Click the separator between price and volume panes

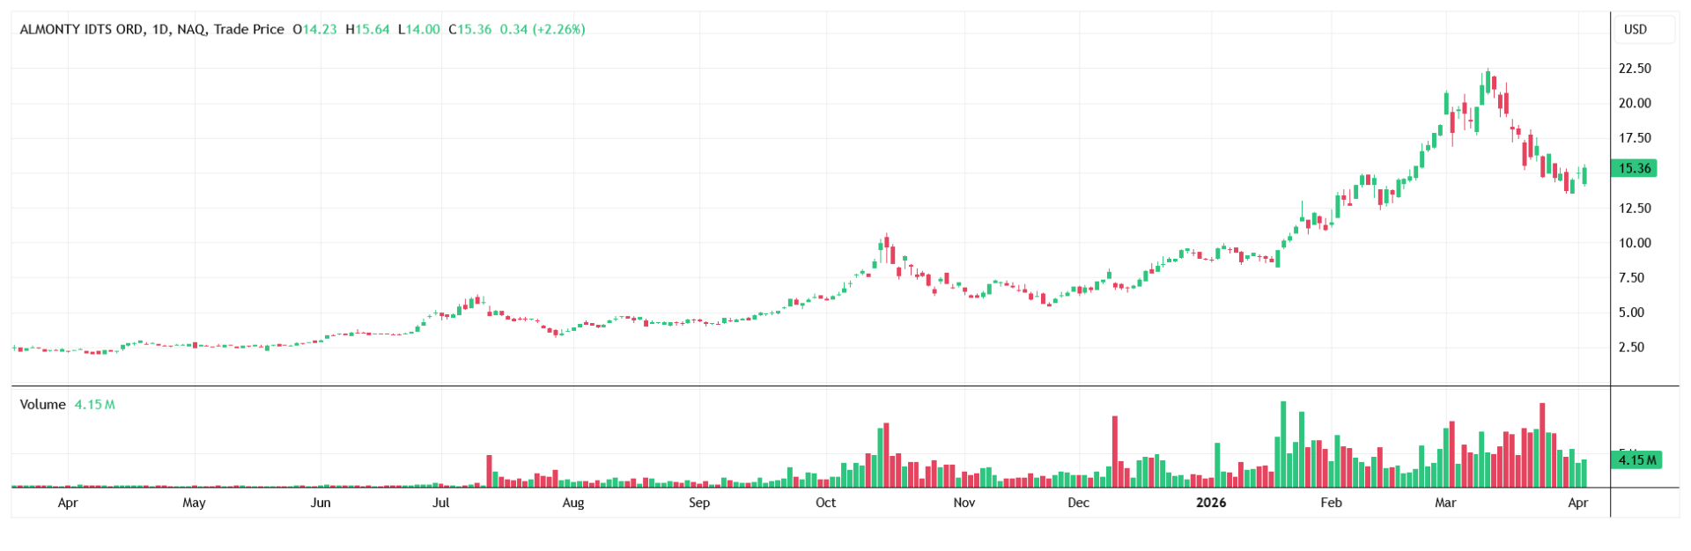pyautogui.click(x=810, y=386)
